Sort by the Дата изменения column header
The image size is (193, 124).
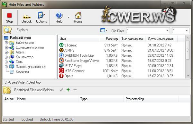pos(161,39)
